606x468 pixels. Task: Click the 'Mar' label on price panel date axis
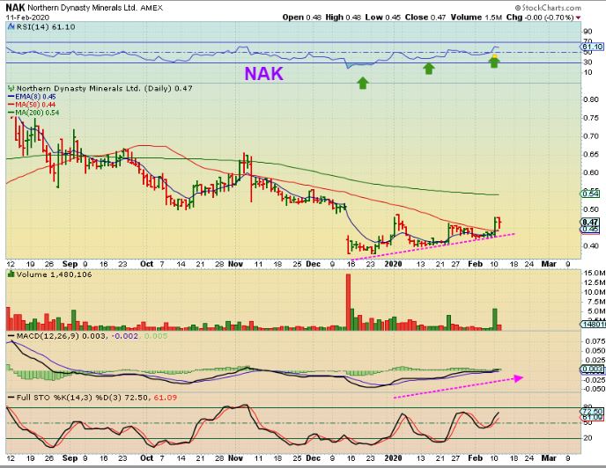(x=549, y=264)
